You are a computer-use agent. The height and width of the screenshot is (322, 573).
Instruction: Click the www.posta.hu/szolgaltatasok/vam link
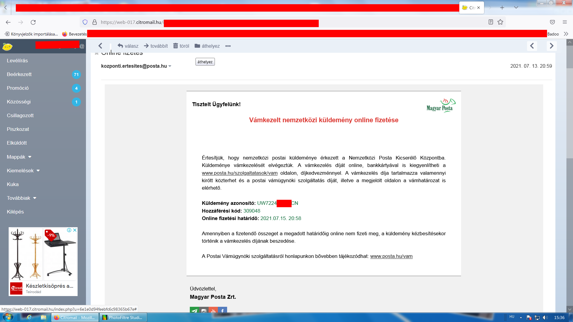point(240,173)
